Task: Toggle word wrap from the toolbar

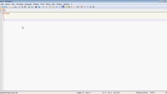Action: click(57, 7)
